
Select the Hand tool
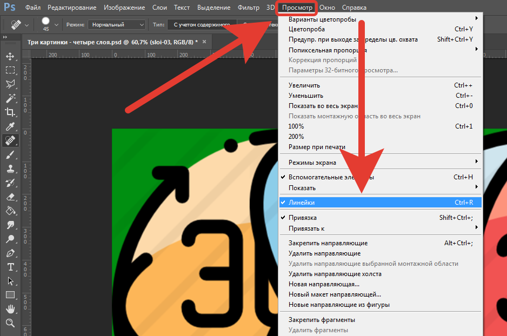(x=10, y=310)
